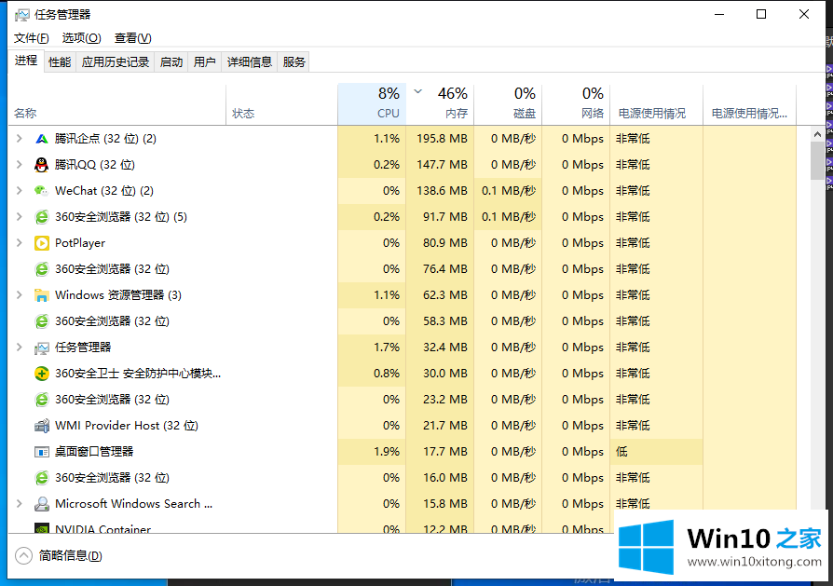Screen dimensions: 833x586
Task: Click the WeChat process icon
Action: tap(41, 191)
